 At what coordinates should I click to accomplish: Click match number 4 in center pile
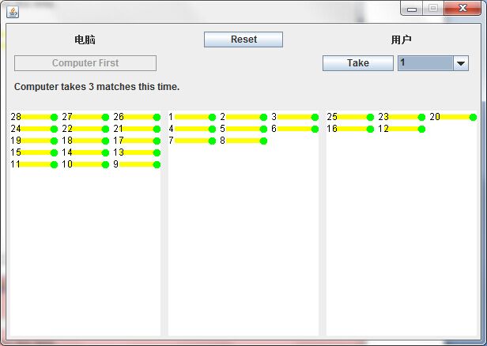(192, 129)
